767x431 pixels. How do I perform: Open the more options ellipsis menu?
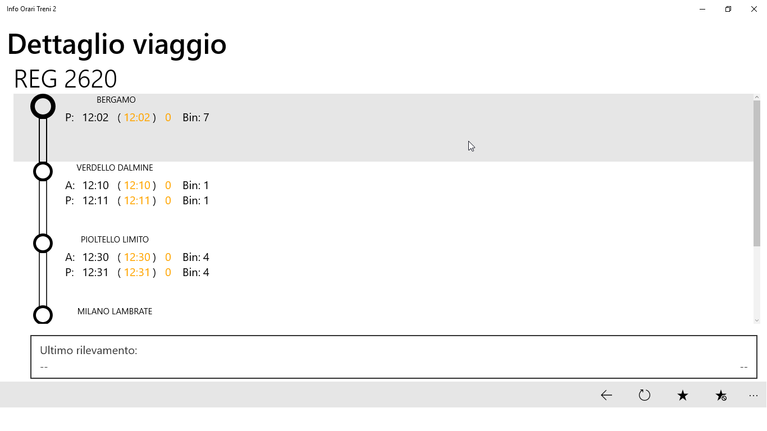tap(754, 396)
